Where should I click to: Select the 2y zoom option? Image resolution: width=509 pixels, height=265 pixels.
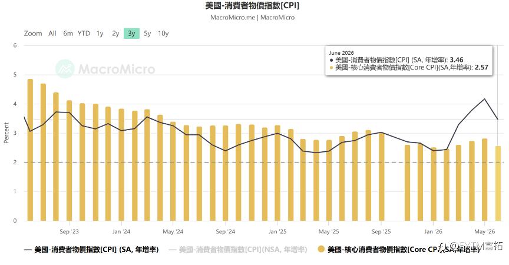[115, 34]
